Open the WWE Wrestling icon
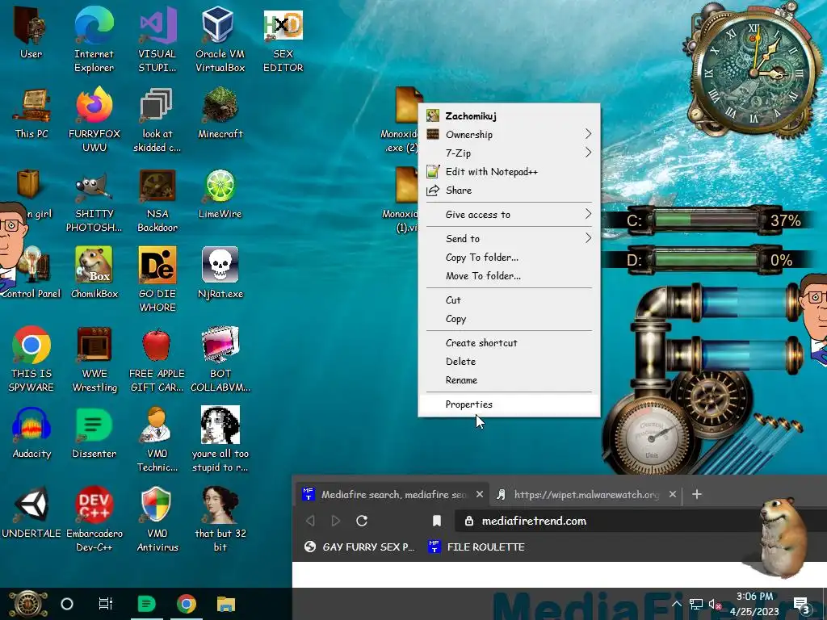 point(94,346)
